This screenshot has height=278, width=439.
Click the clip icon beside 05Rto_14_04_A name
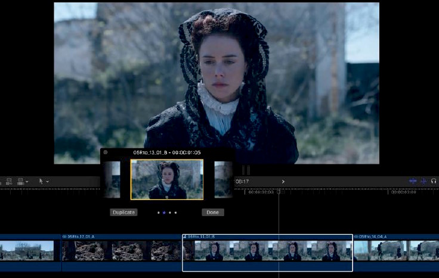coord(357,237)
